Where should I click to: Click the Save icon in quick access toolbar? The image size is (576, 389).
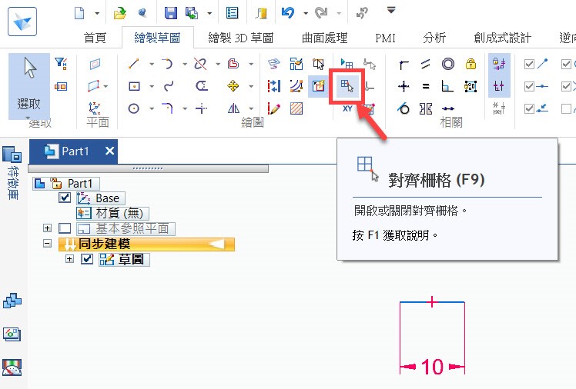pos(170,13)
